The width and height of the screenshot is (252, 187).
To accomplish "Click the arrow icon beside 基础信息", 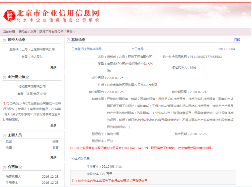I will [x=68, y=40].
